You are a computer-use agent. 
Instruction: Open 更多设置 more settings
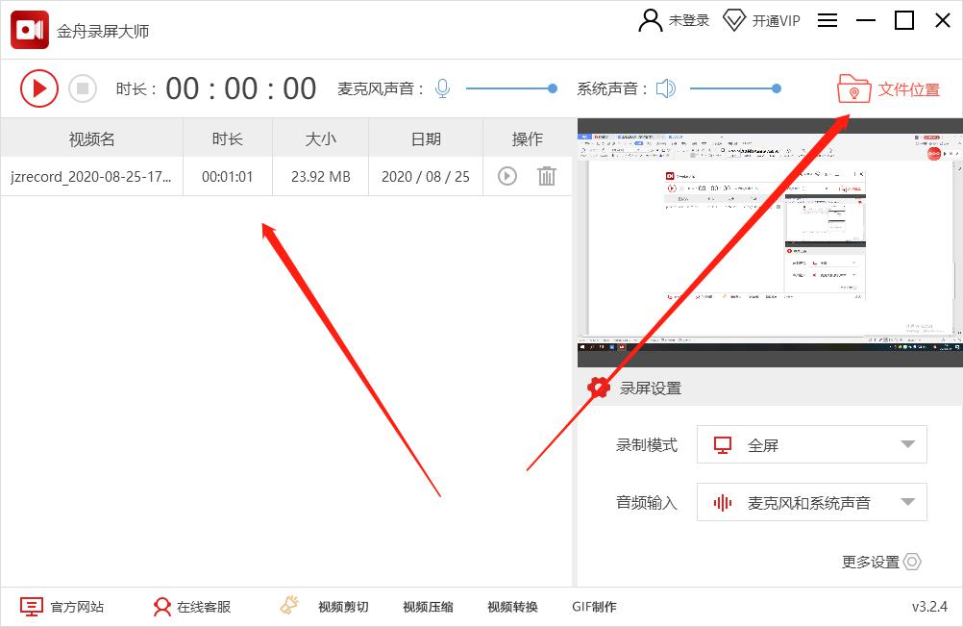[880, 562]
